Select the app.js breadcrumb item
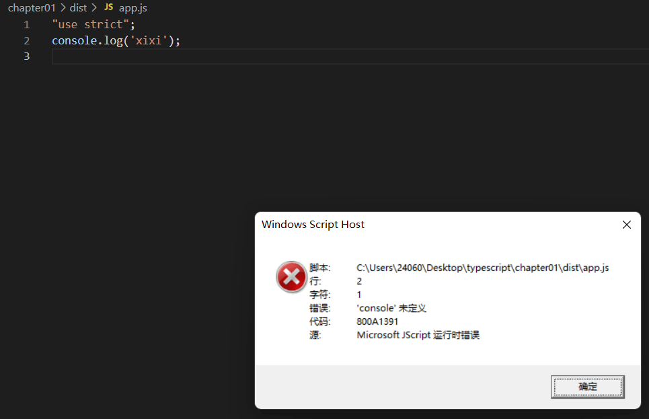 tap(133, 8)
